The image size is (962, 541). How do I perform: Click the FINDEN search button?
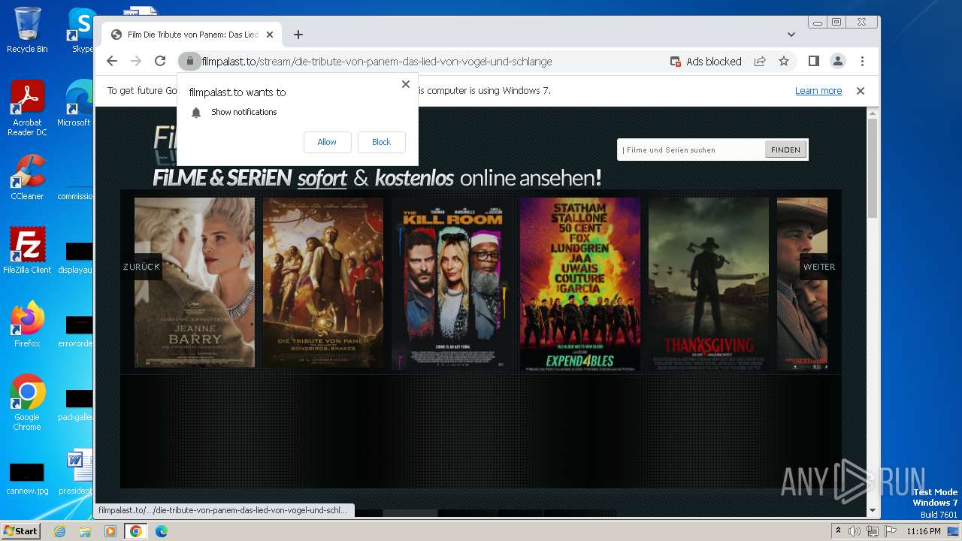click(785, 150)
